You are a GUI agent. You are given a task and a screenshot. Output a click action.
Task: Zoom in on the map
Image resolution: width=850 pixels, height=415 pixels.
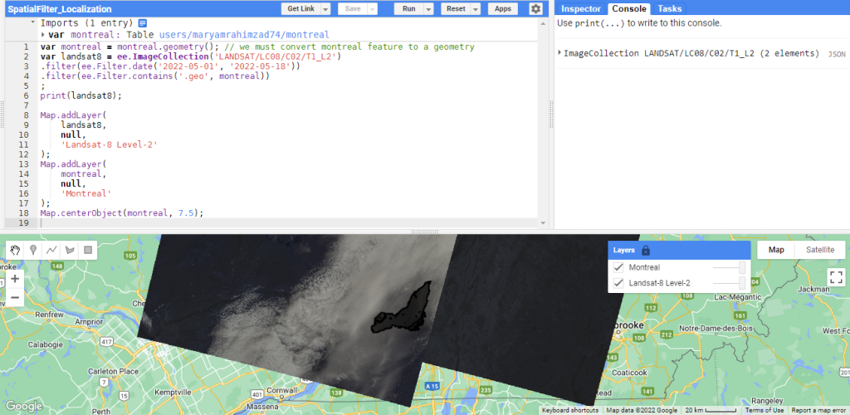click(x=14, y=280)
